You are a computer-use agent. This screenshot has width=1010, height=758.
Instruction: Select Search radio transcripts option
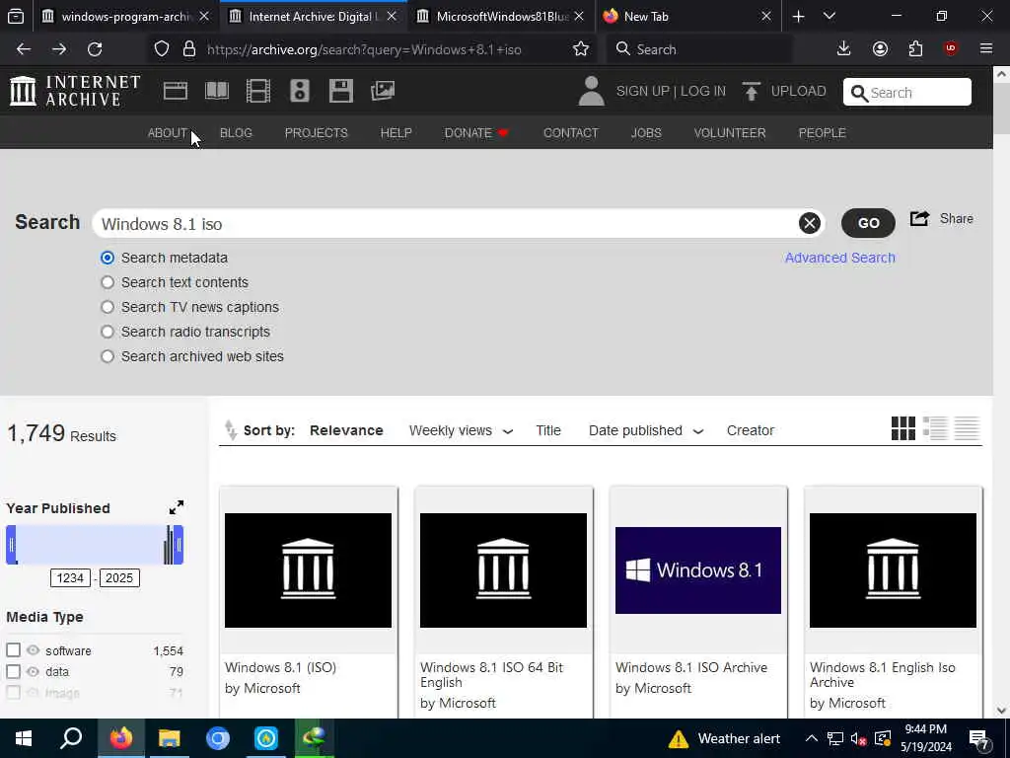pyautogui.click(x=108, y=332)
